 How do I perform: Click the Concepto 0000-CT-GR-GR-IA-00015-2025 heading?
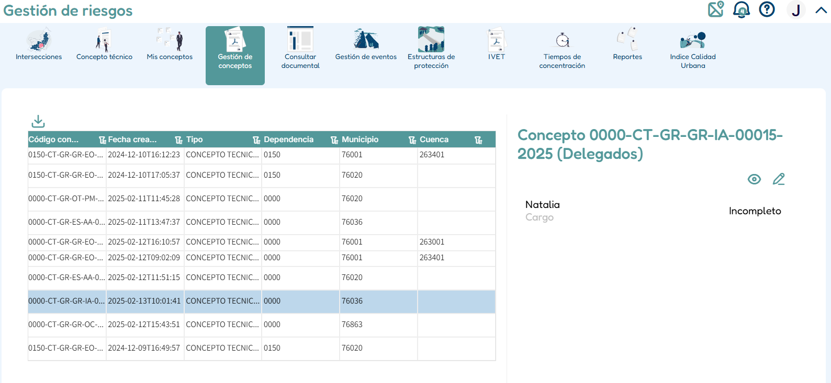click(x=650, y=144)
